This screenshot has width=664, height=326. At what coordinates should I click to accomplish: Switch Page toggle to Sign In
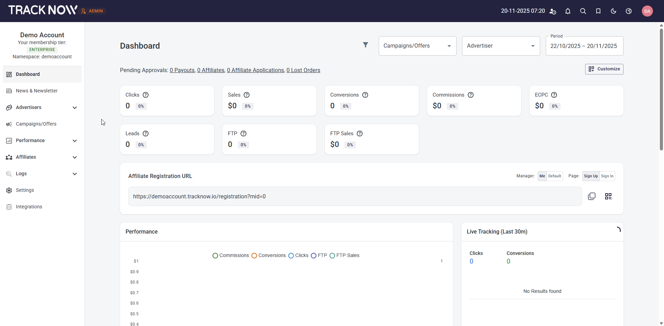click(607, 176)
